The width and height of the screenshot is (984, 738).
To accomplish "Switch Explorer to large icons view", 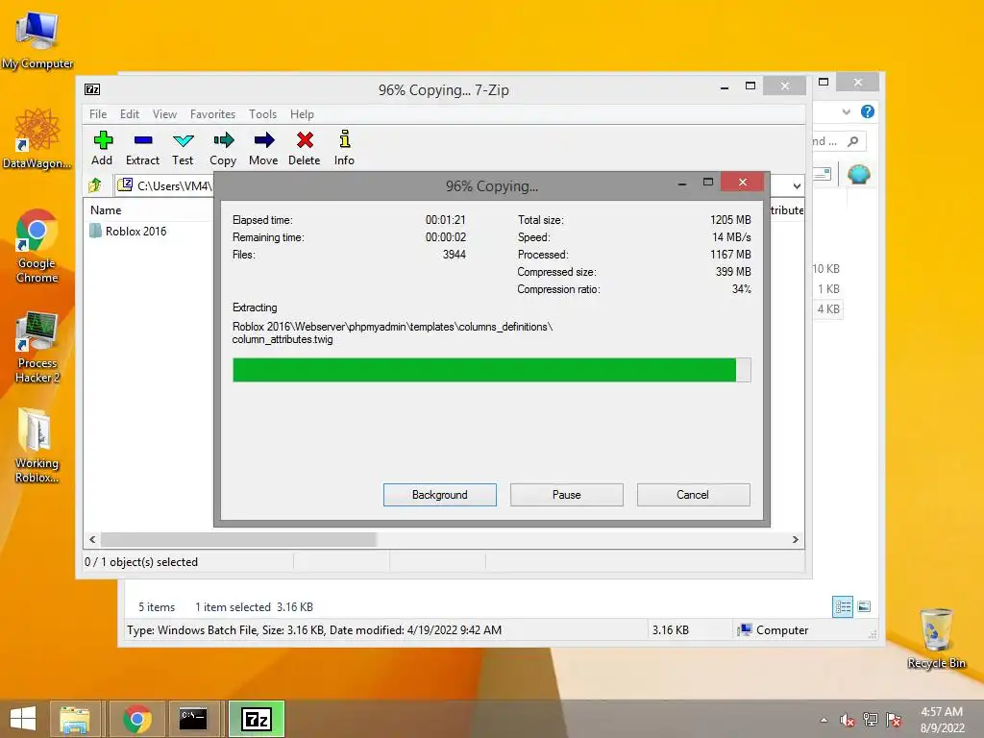I will (x=864, y=606).
